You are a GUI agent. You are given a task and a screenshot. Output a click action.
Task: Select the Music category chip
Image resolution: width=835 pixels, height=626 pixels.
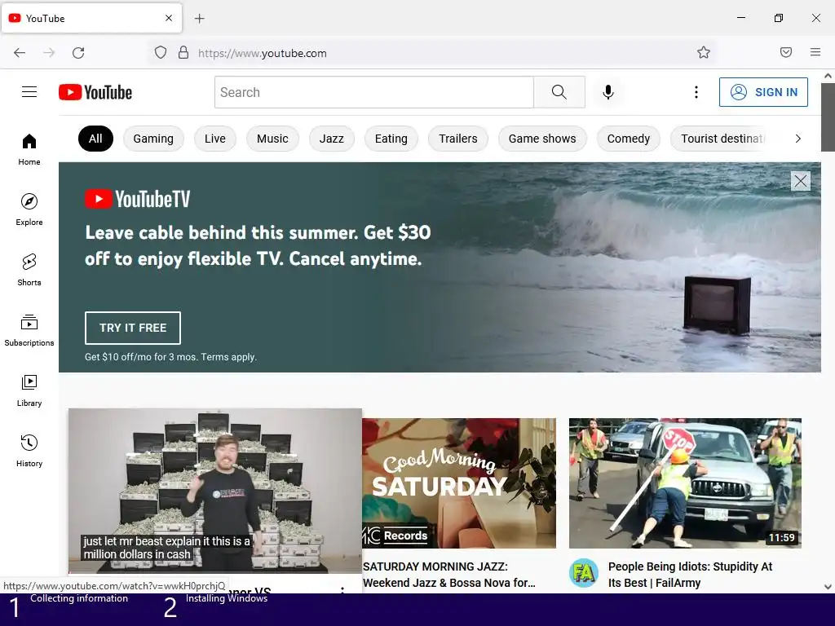click(x=272, y=139)
